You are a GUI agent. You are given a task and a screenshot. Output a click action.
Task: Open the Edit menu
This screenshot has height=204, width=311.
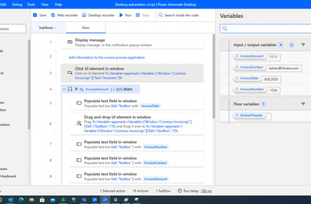click(x=3, y=4)
